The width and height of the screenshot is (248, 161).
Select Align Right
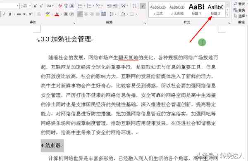coord(92,14)
